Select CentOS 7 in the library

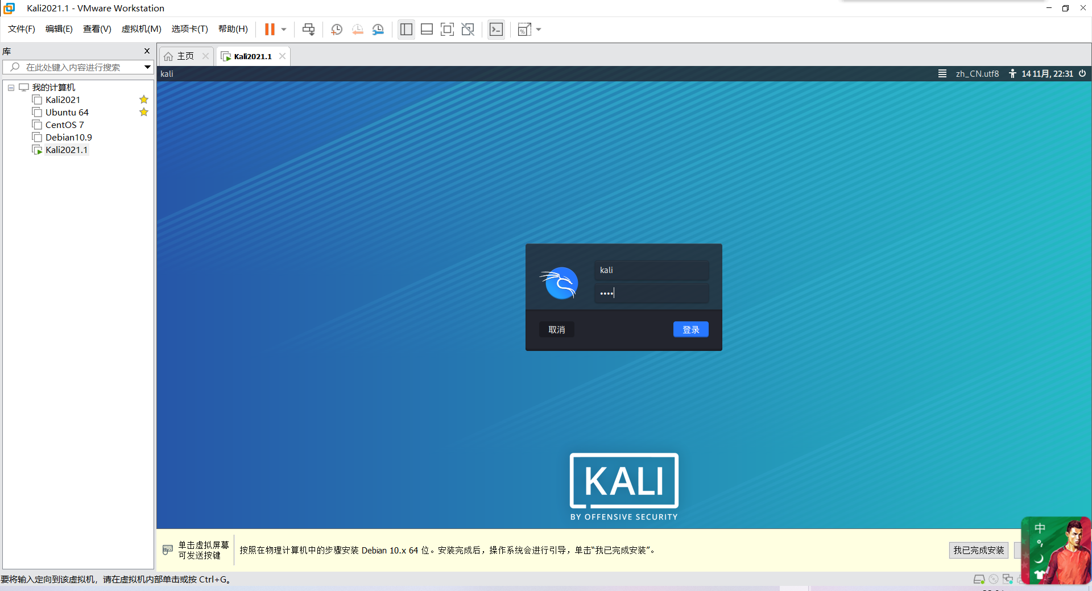pyautogui.click(x=65, y=125)
